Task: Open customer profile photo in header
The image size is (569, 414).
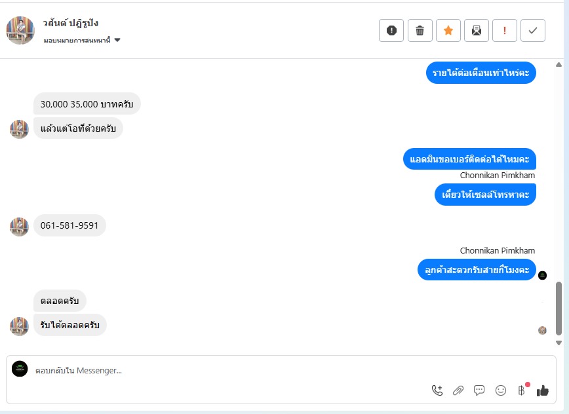Action: (20, 30)
